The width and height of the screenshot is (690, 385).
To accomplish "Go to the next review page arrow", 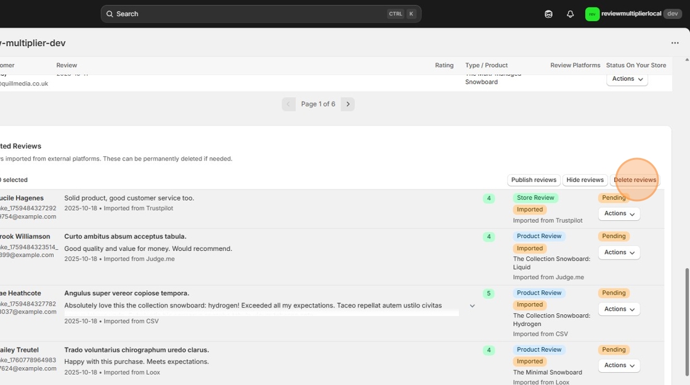I will click(347, 103).
